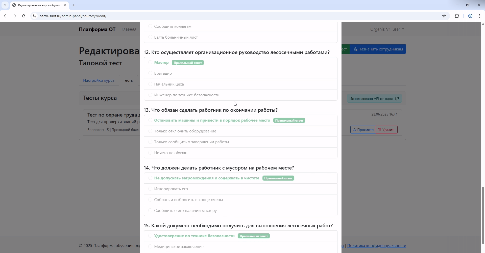Reload the current page
Screen dimensions: 485x253
[23, 16]
